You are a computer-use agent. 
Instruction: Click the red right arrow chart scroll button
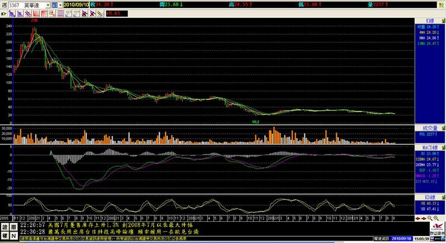pos(424,218)
